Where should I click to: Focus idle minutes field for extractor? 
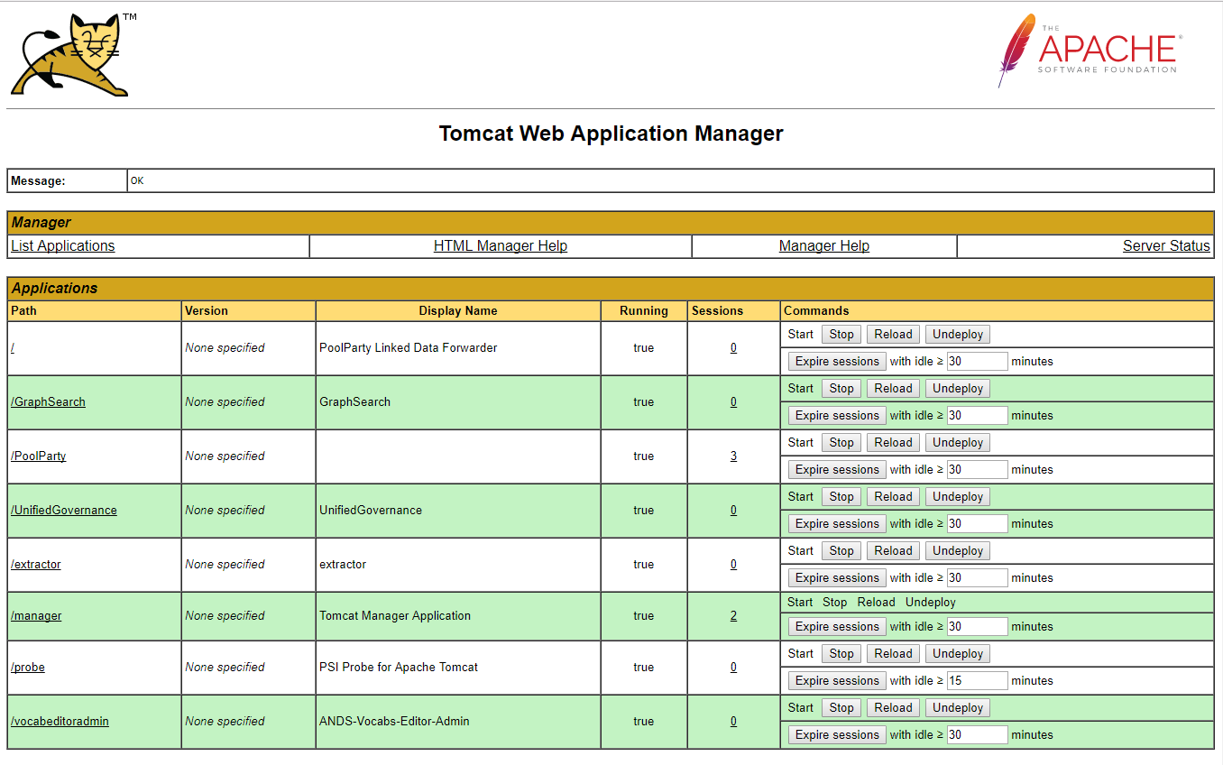pos(977,577)
